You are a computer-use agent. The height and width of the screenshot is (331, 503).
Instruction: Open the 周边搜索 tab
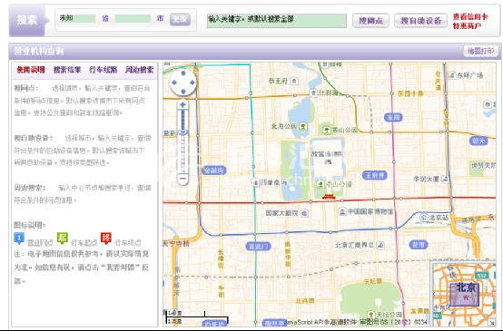(139, 70)
